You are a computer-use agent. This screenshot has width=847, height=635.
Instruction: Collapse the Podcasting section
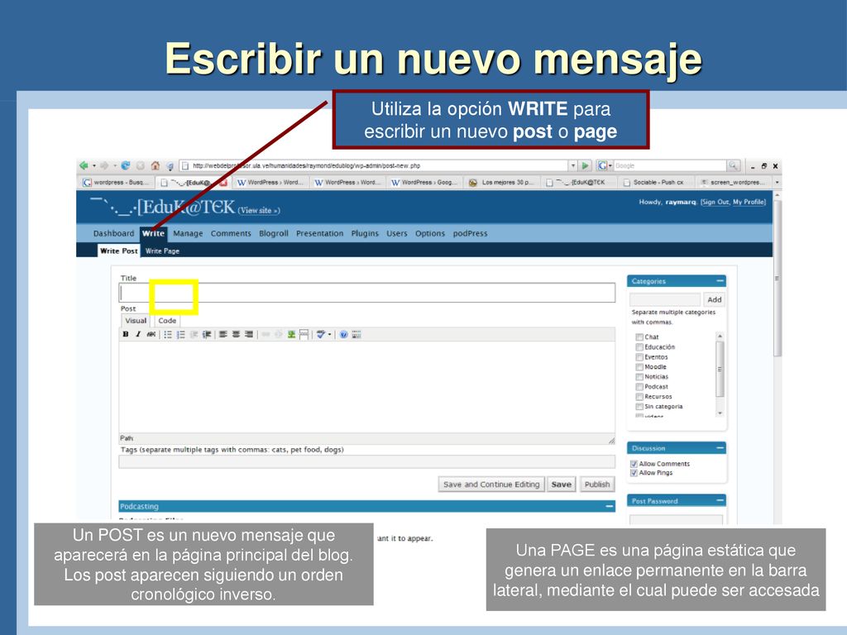pos(610,507)
